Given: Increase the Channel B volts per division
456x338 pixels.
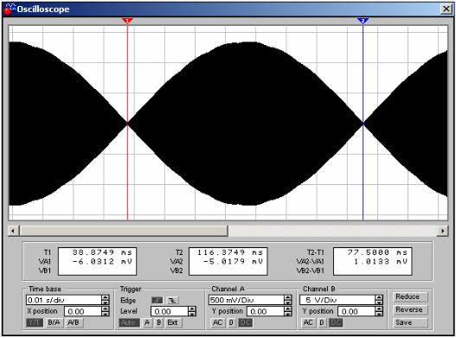Looking at the screenshot, I should click(379, 297).
